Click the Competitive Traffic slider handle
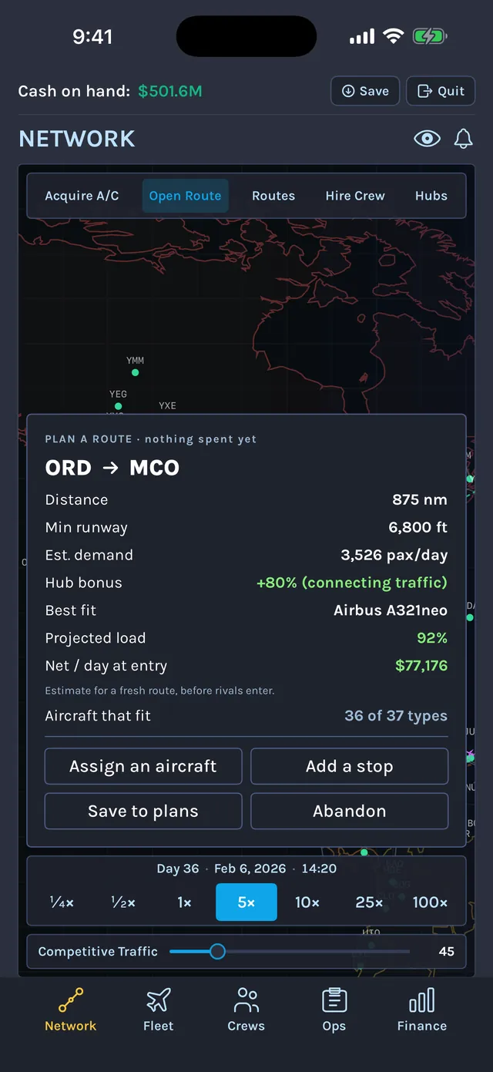 point(217,952)
